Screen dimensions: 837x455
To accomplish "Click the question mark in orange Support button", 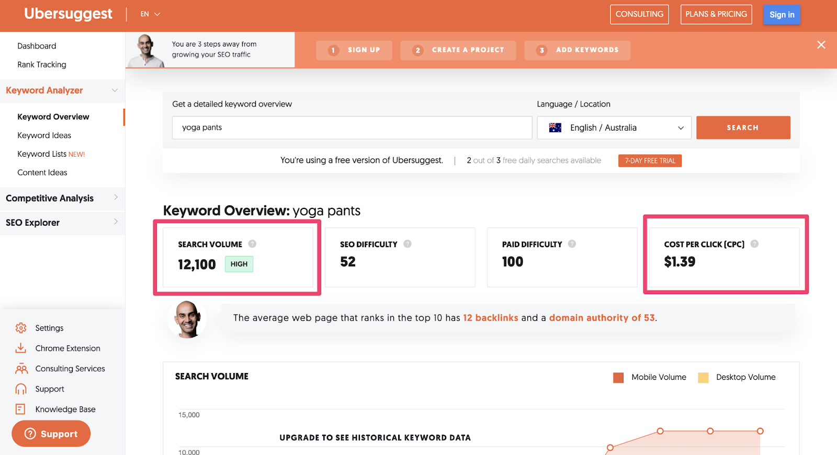I will click(30, 434).
